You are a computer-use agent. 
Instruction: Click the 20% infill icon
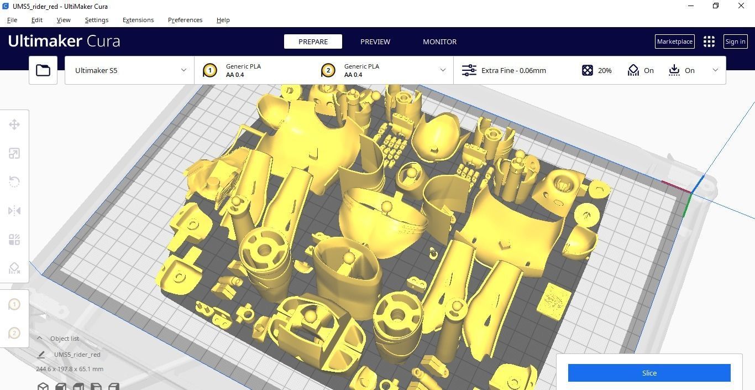pos(588,70)
